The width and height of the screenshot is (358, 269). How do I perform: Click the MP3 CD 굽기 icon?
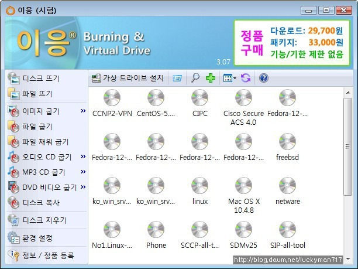coord(13,172)
